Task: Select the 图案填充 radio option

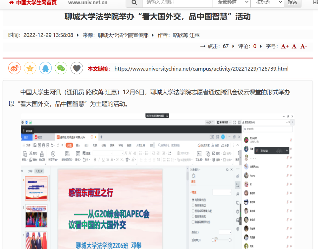Action: coord(193,216)
